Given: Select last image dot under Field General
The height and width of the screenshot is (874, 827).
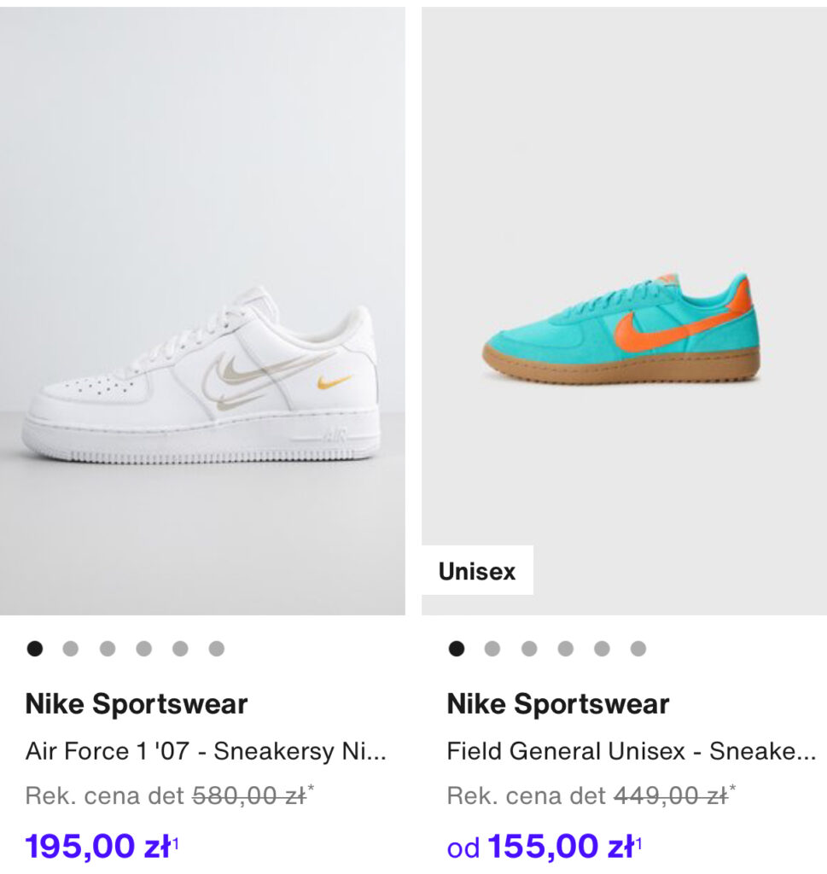Looking at the screenshot, I should tap(638, 649).
